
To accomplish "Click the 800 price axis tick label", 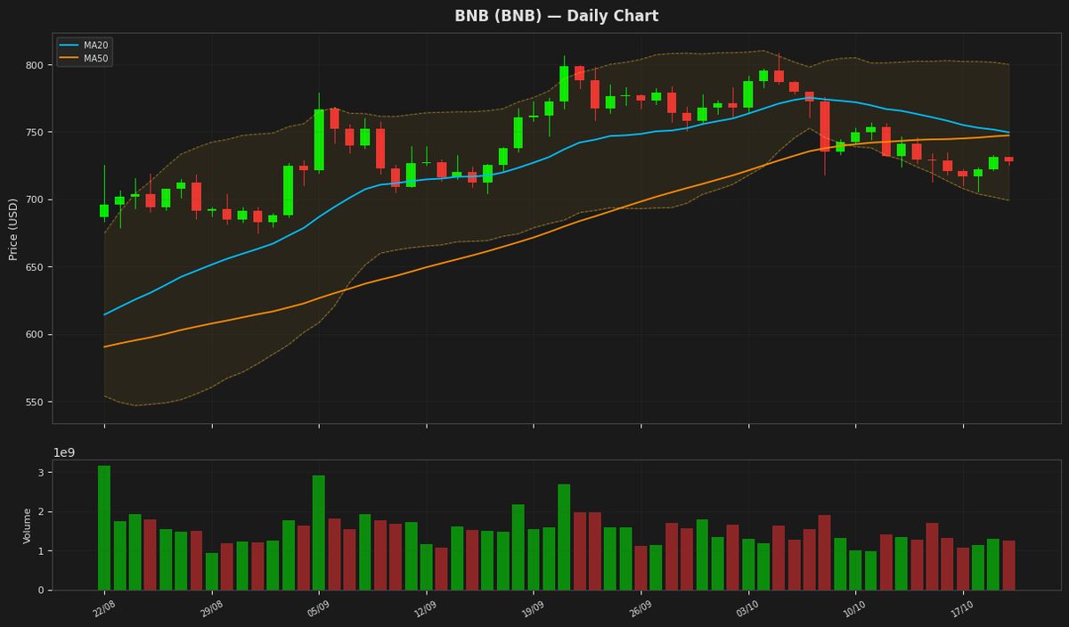I will click(34, 65).
